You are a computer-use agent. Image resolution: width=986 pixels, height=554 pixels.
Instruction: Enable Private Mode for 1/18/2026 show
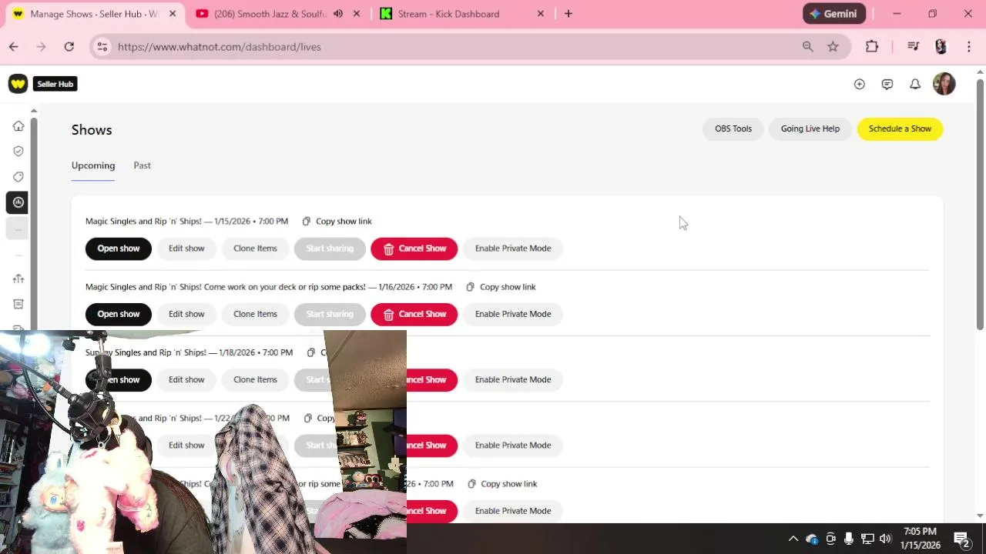513,379
